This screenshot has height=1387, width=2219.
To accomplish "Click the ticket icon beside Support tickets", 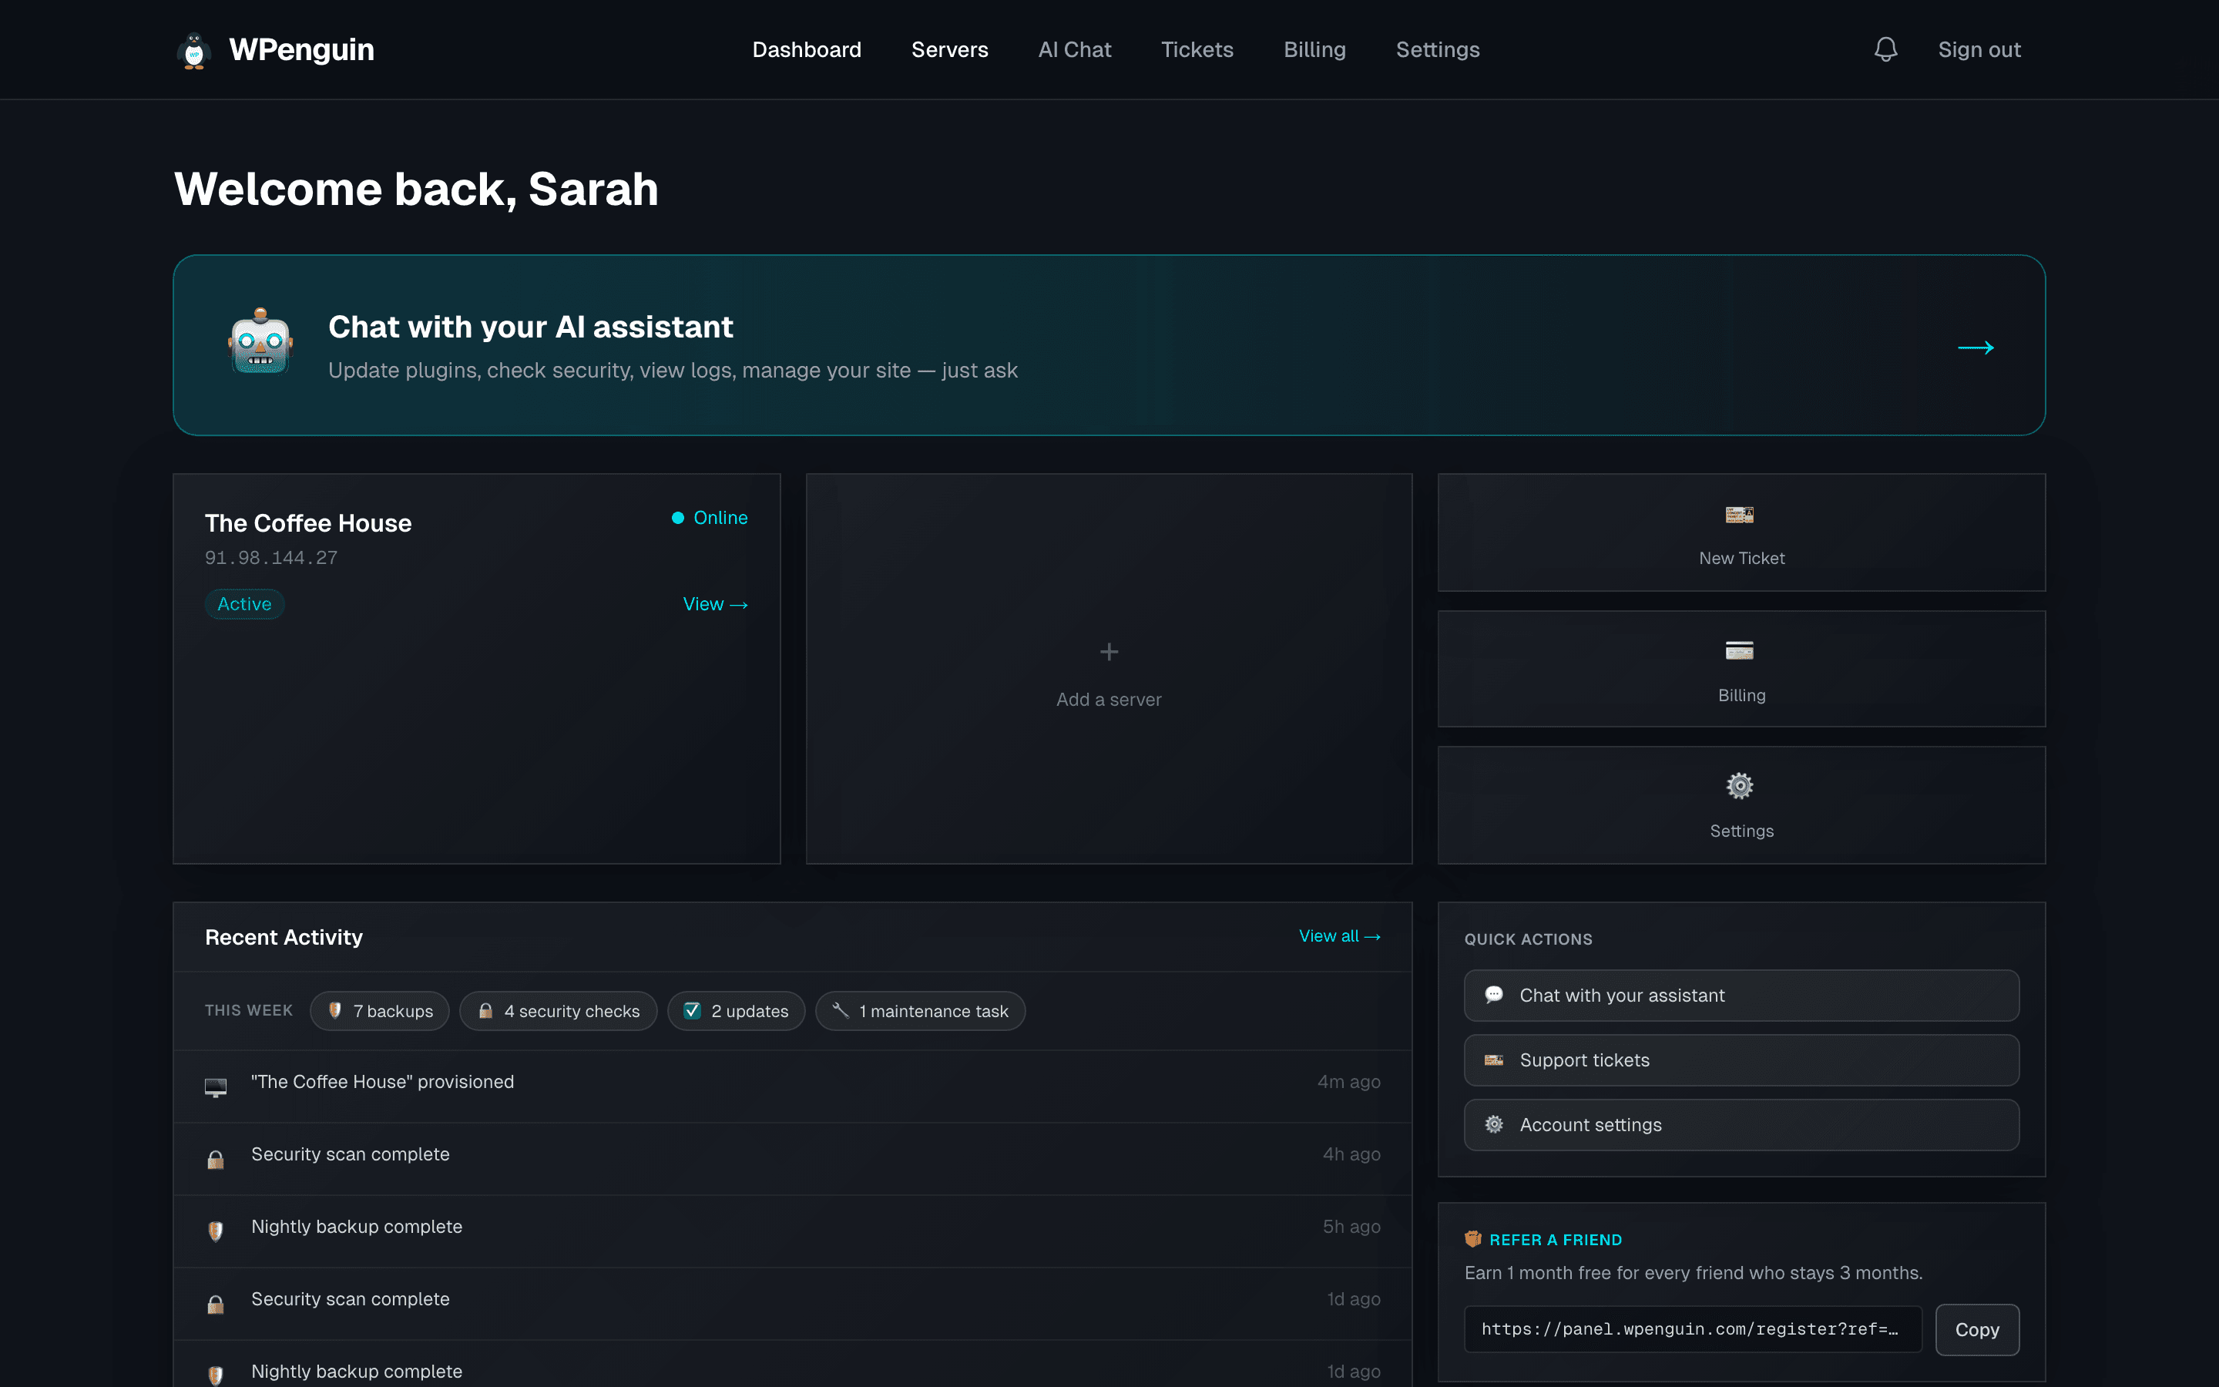I will pos(1494,1060).
